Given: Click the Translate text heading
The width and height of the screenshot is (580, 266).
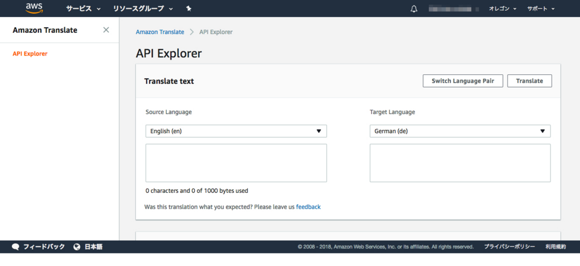Looking at the screenshot, I should 169,81.
